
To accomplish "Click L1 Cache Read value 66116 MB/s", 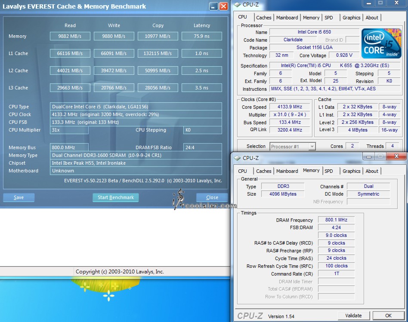I will click(70, 53).
